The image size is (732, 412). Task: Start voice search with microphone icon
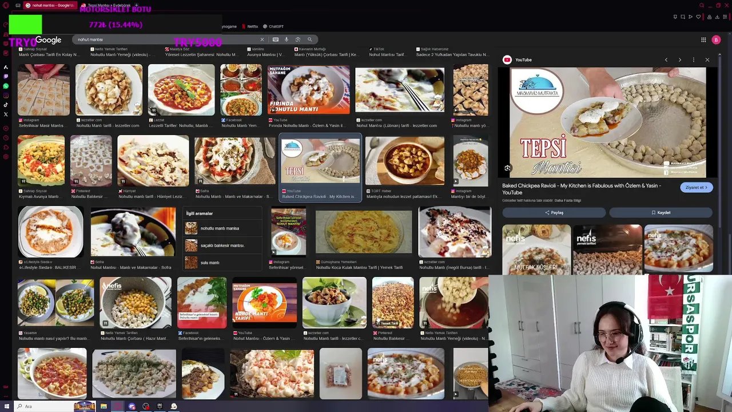click(x=287, y=39)
